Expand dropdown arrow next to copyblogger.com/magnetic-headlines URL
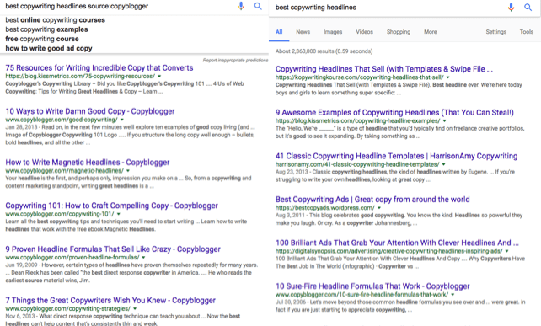Screen dimensions: 541x326 click(128, 171)
